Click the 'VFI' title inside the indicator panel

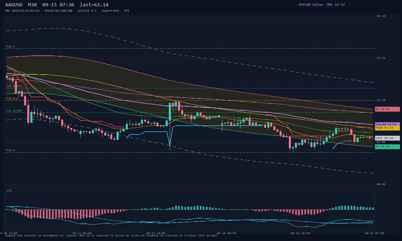9,191
